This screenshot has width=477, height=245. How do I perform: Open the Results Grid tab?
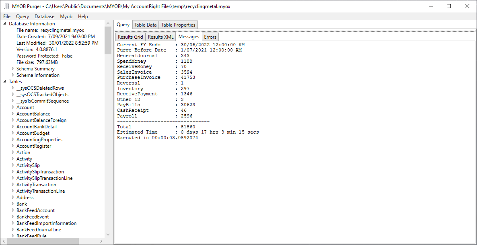(x=130, y=37)
